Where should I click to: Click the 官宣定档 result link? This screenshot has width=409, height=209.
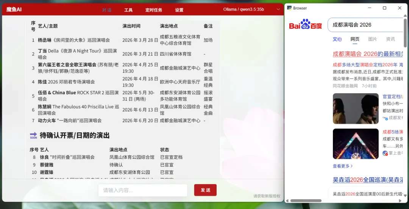point(393,97)
